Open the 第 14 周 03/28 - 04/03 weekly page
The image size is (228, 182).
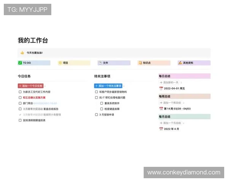[x=175, y=109]
